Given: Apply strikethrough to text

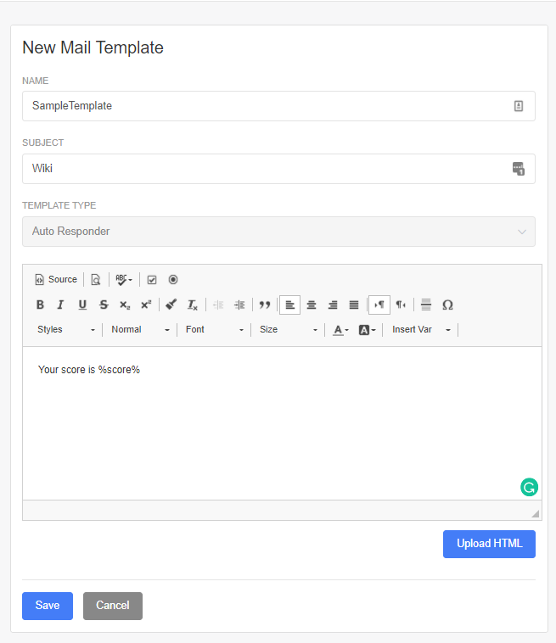Looking at the screenshot, I should click(104, 305).
